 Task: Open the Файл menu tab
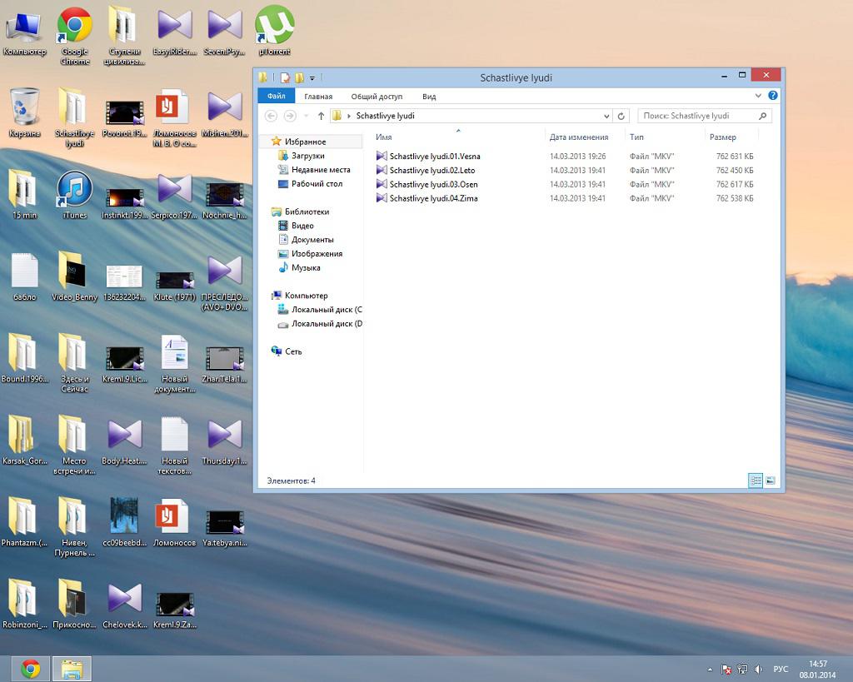(x=277, y=96)
